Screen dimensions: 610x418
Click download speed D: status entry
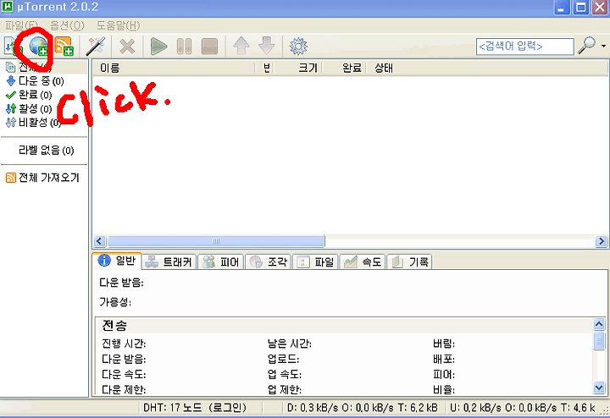363,408
